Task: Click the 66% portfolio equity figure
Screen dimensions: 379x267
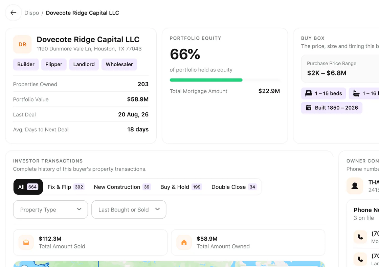Action: pos(185,54)
